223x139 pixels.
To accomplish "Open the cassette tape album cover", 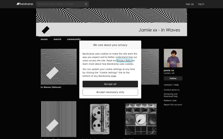I will [x=100, y=119].
